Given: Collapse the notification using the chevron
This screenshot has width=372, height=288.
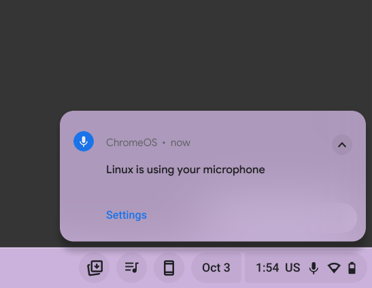Looking at the screenshot, I should pyautogui.click(x=342, y=145).
